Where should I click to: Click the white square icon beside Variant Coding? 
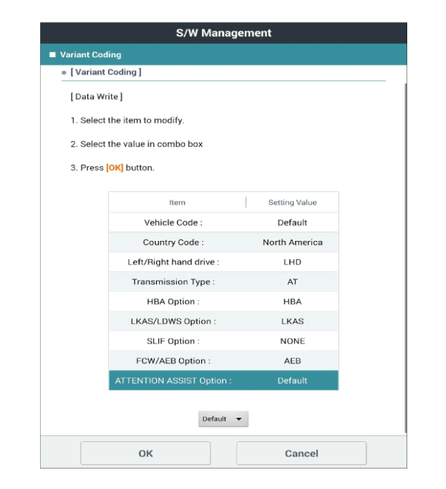[52, 55]
